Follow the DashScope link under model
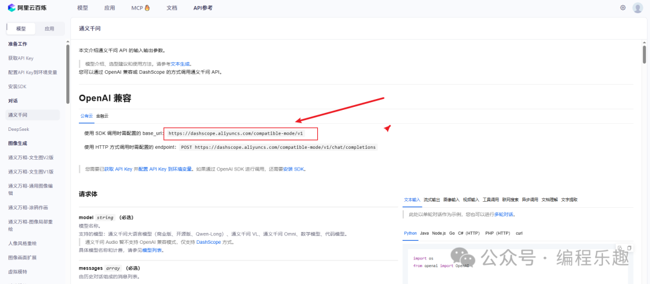Image resolution: width=650 pixels, height=284 pixels. click(207, 242)
